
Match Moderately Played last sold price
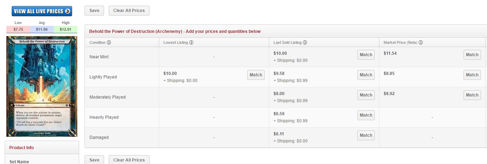click(x=366, y=95)
